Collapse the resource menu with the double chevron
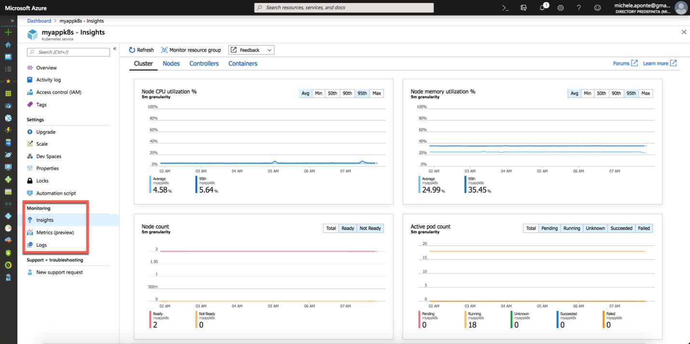Screen dimensions: 690x344 pyautogui.click(x=114, y=48)
